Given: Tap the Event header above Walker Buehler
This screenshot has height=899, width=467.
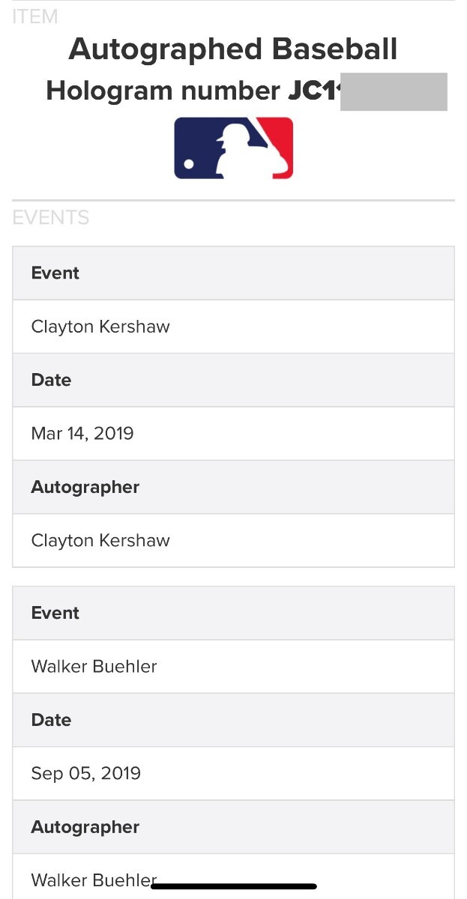Looking at the screenshot, I should 55,614.
